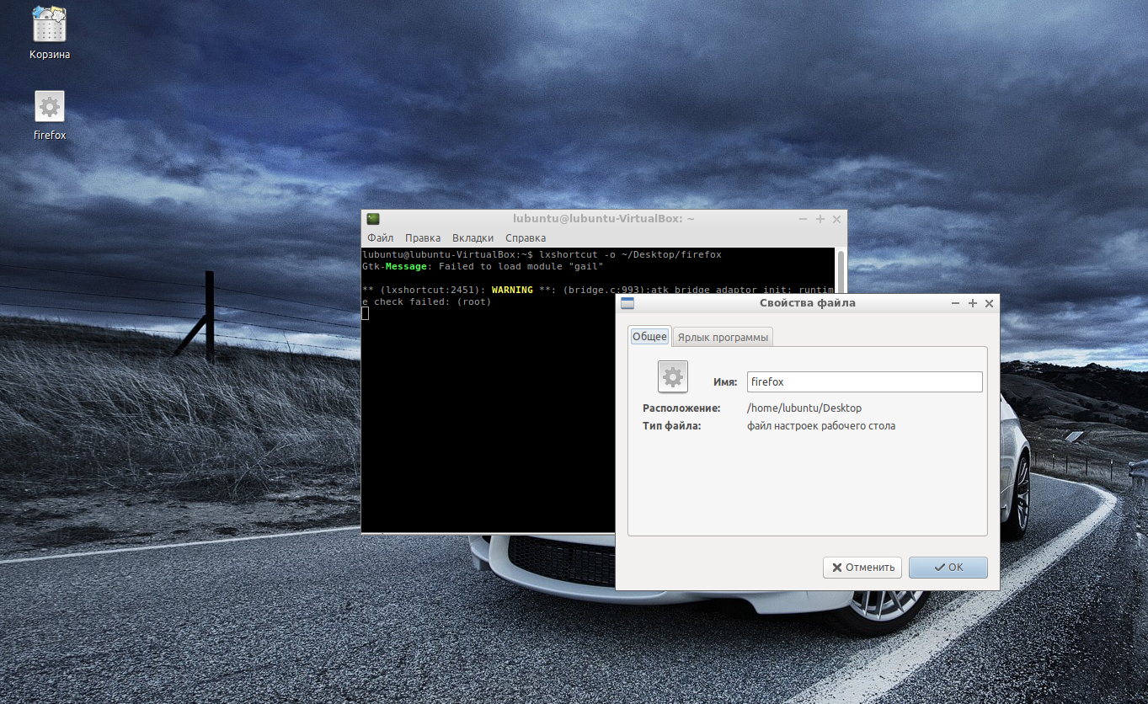The image size is (1148, 704).
Task: Confirm with the OK button
Action: pyautogui.click(x=948, y=567)
